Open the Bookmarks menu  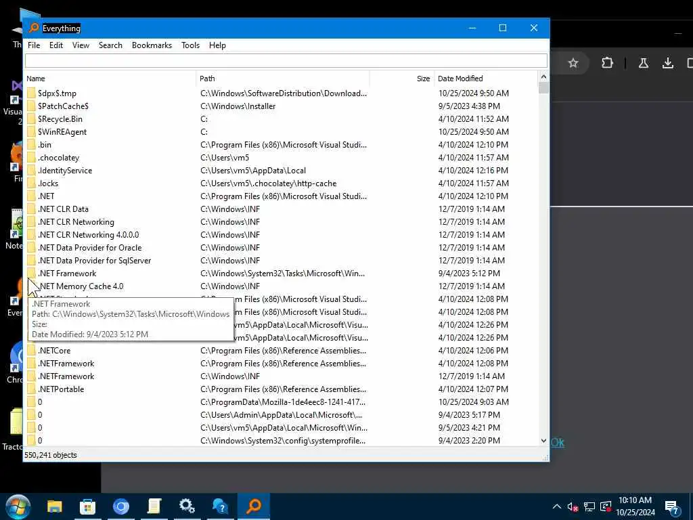point(152,45)
